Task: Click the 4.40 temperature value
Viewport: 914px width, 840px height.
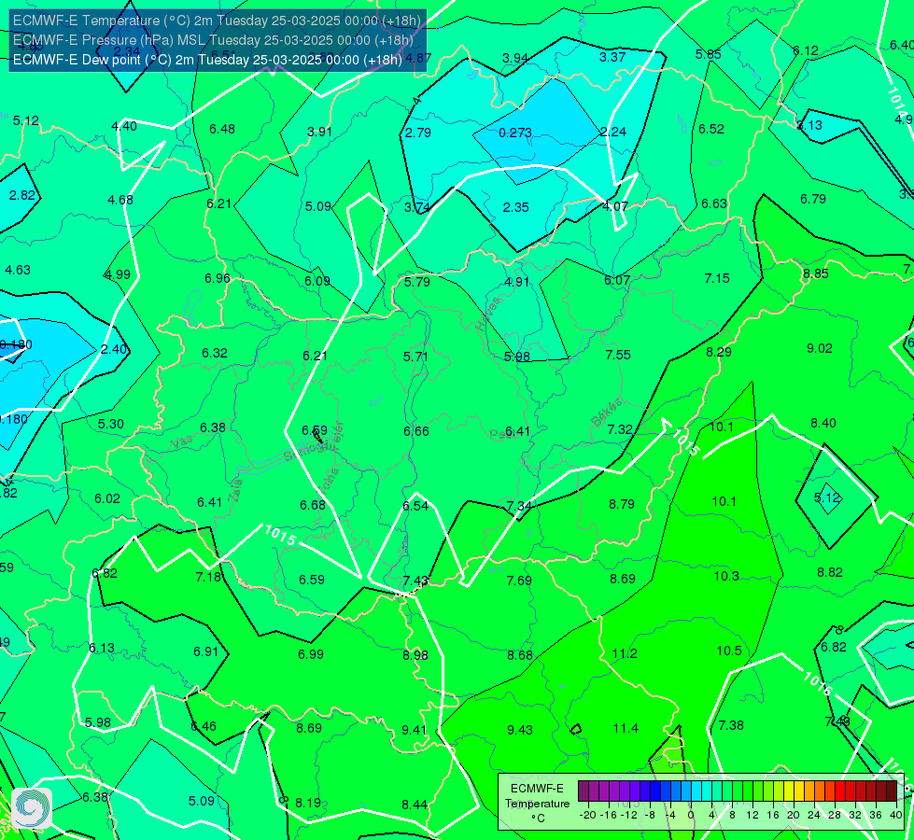Action: 124,127
